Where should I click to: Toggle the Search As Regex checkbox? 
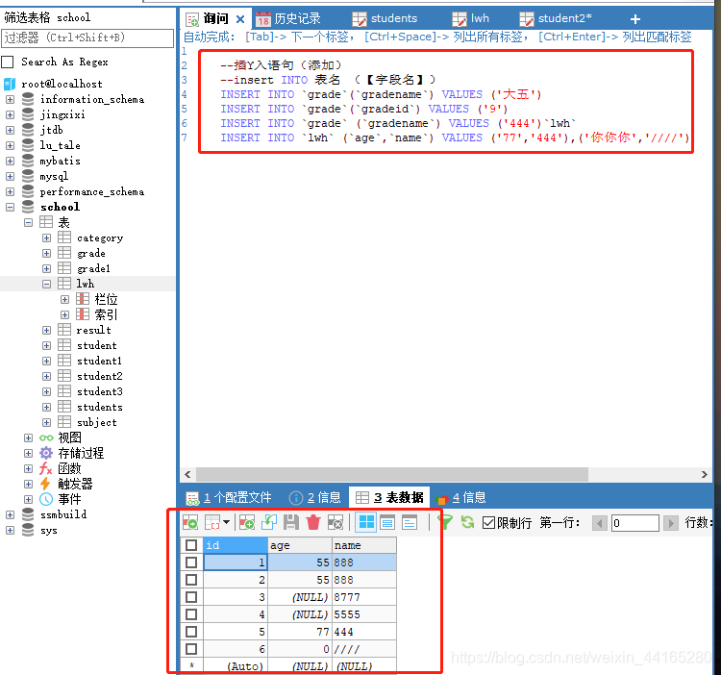click(8, 62)
